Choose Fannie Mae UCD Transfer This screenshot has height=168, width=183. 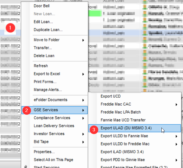coord(135,120)
